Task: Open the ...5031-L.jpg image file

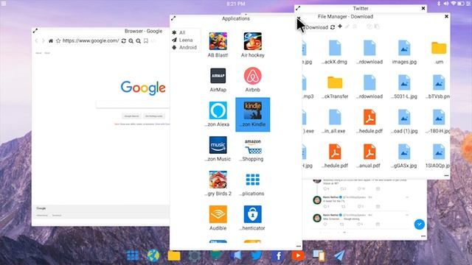Action: (x=404, y=87)
